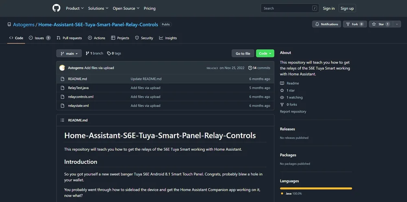Open the dropdown arrow beside Star
This screenshot has height=202, width=407.
(x=396, y=24)
